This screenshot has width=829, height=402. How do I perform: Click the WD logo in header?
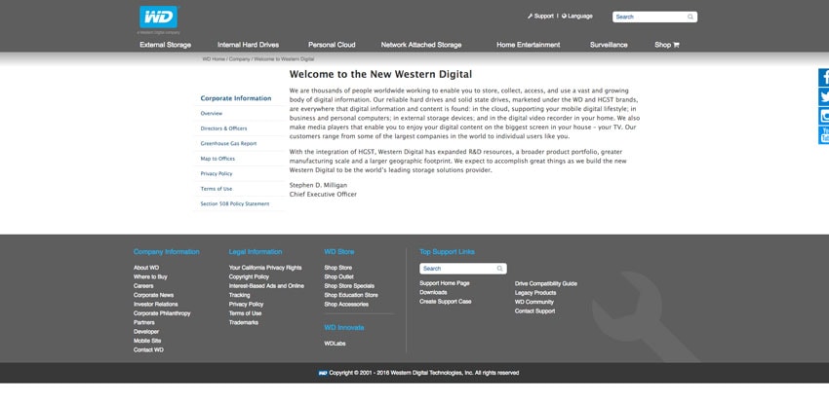coord(159,17)
